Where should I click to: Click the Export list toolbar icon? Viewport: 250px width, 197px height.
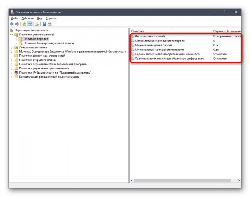pyautogui.click(x=37, y=24)
